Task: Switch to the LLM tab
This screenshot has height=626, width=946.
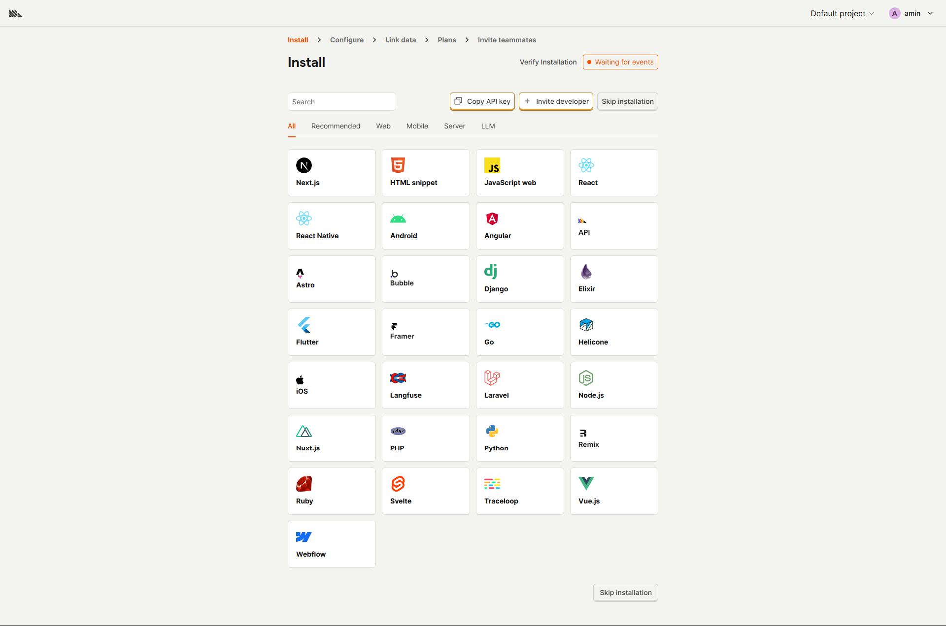Action: click(x=488, y=126)
